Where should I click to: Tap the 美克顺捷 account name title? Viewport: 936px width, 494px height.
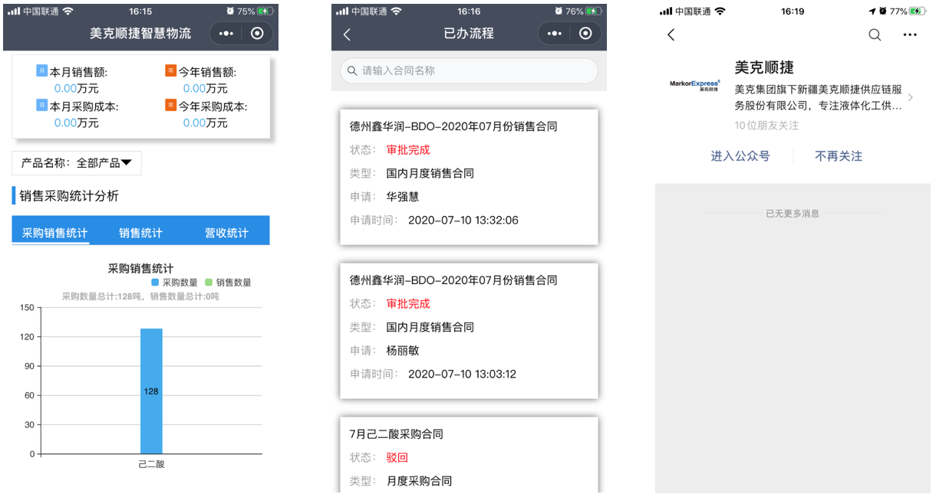click(764, 67)
